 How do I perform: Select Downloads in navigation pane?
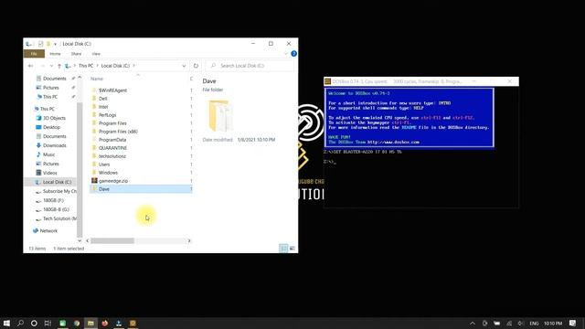tap(55, 145)
